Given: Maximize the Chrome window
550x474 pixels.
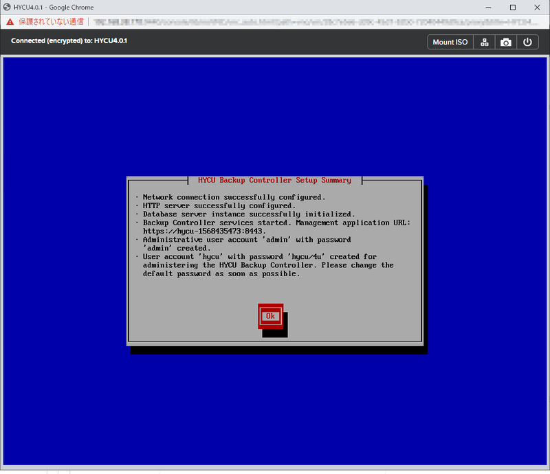Looking at the screenshot, I should click(512, 8).
